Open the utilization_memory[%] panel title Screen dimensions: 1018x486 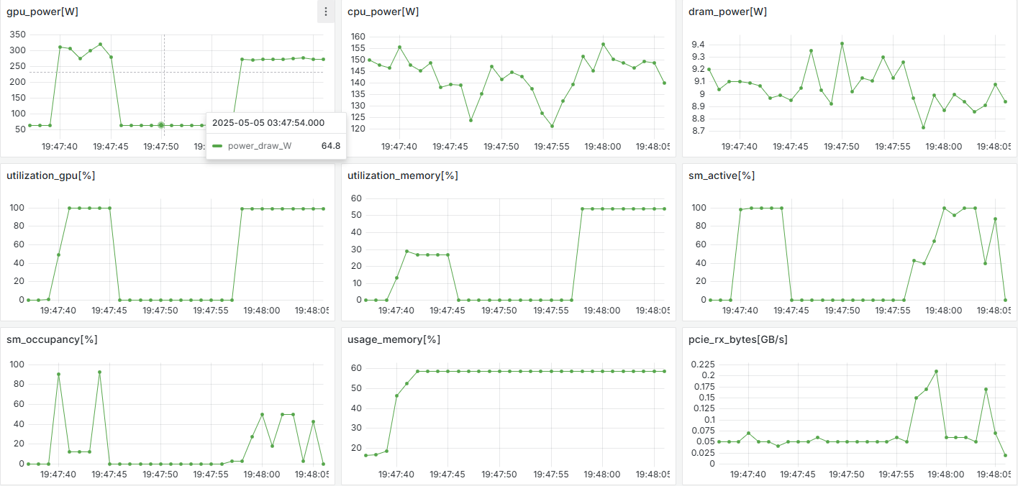(402, 175)
